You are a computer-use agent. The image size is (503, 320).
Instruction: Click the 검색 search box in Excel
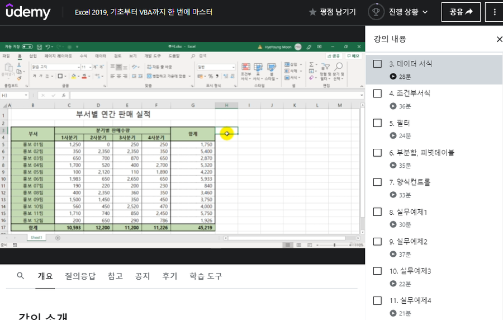coord(199,56)
